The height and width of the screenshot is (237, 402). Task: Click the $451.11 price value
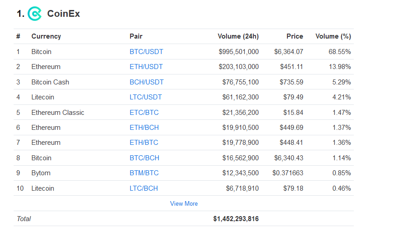click(x=291, y=67)
